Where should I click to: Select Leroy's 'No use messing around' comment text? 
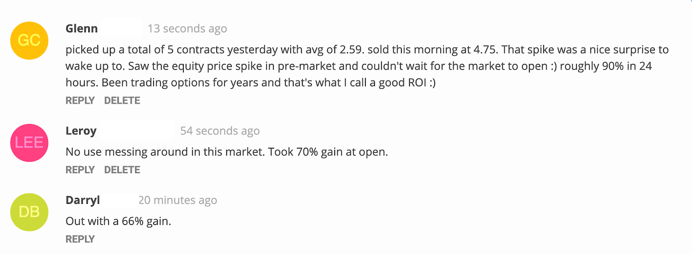tap(227, 152)
